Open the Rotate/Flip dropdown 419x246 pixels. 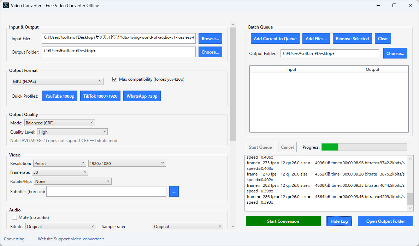click(x=72, y=182)
